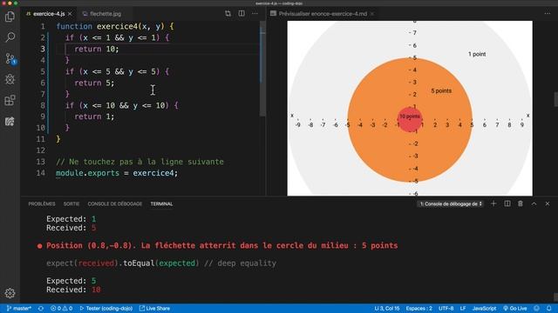
Task: Click the red 10 points circle in preview
Action: 410,120
